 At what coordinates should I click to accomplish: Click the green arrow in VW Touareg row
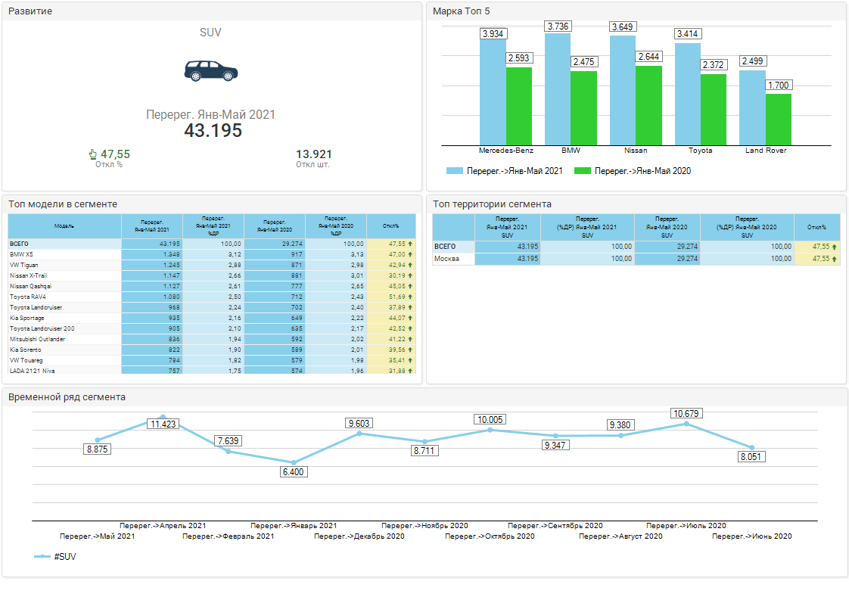tap(410, 361)
